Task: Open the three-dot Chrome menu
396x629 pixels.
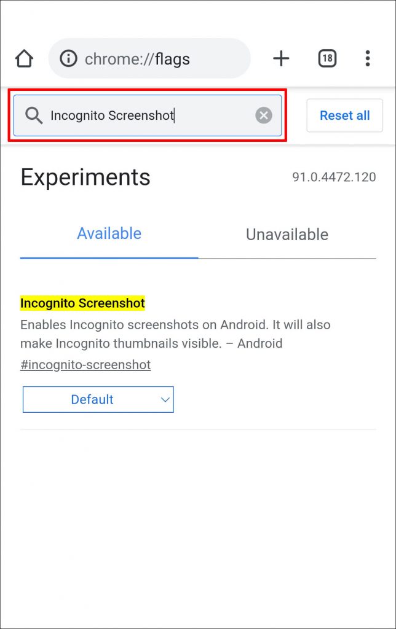Action: click(367, 58)
